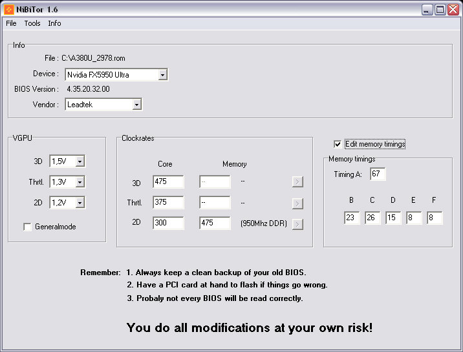Expand the Vendor dropdown showing Leadtek
The image size is (463, 352).
pyautogui.click(x=136, y=105)
